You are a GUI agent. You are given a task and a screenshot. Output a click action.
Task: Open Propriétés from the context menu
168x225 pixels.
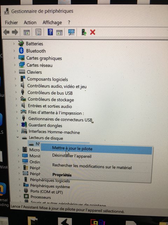pos(62,175)
